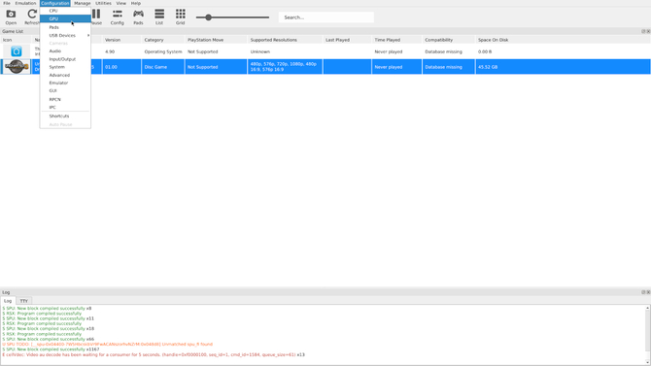Click the version '4.90' cell
Viewport: 651px width, 366px height.
point(121,51)
